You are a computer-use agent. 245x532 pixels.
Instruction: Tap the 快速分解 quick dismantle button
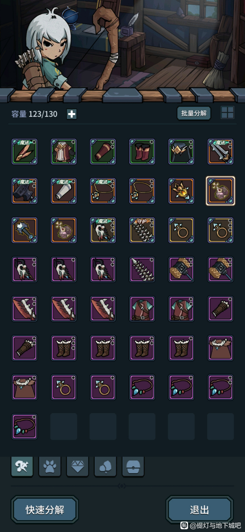coord(45,510)
